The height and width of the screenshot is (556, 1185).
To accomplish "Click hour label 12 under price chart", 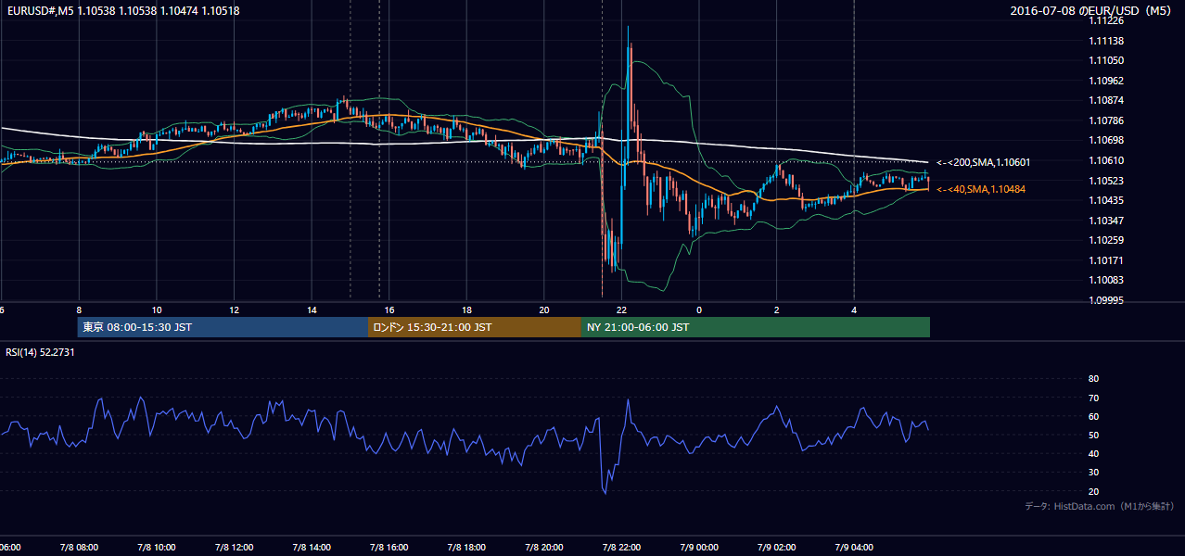I will (235, 310).
